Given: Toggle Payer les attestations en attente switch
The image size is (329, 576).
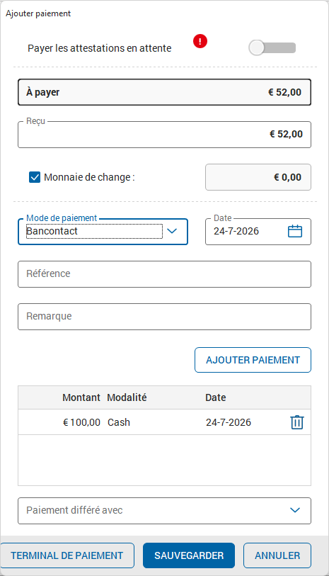Looking at the screenshot, I should point(272,48).
